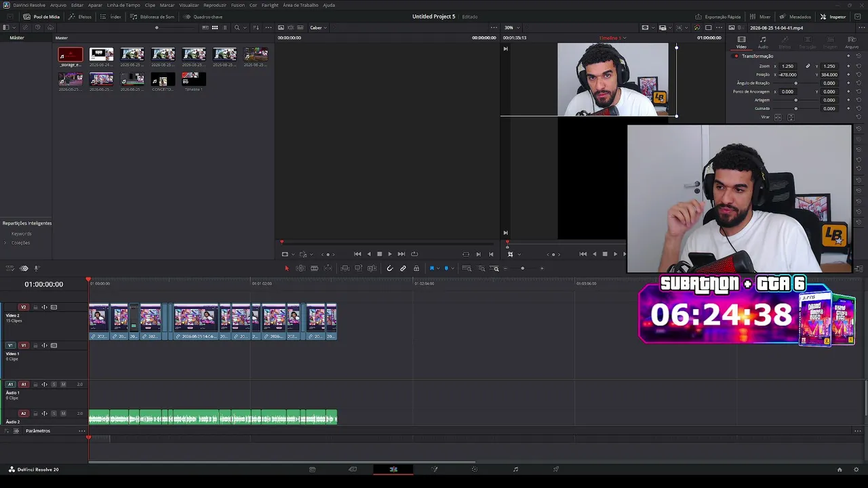The height and width of the screenshot is (488, 868).
Task: Open the Deliver rocket page
Action: (556, 469)
